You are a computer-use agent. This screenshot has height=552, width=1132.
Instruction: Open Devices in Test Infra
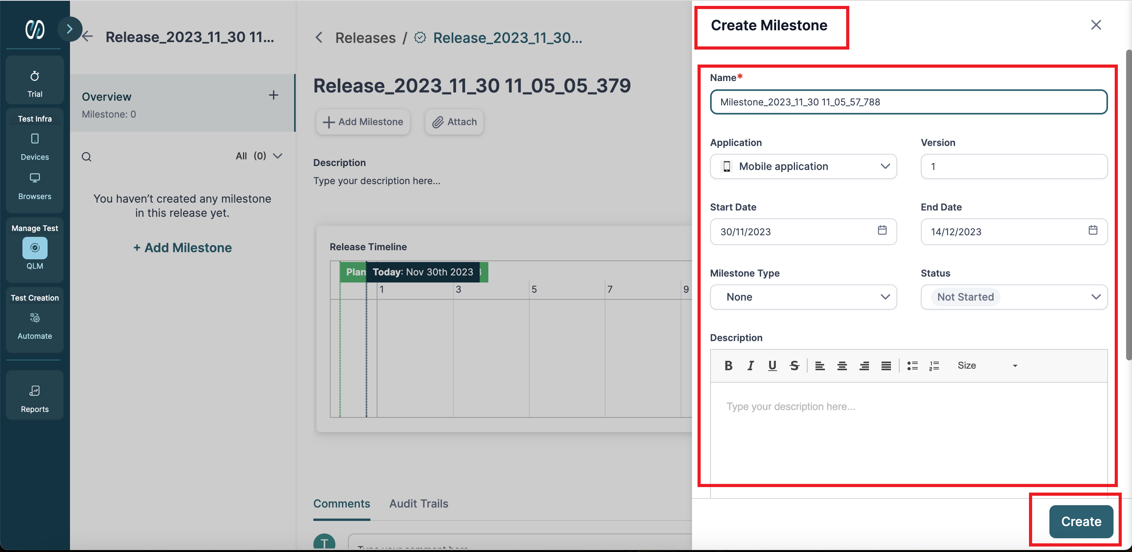pyautogui.click(x=35, y=147)
